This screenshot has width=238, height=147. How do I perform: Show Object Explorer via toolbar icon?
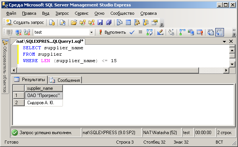click(x=137, y=22)
